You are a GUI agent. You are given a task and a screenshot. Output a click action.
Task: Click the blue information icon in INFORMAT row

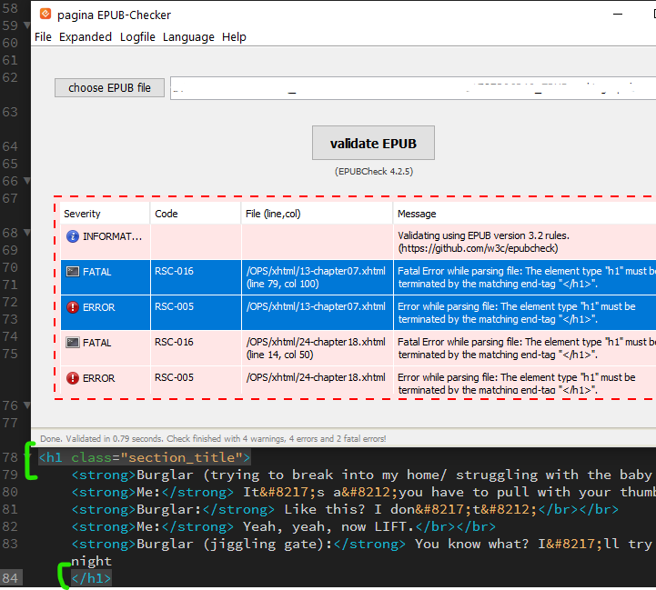click(x=73, y=236)
